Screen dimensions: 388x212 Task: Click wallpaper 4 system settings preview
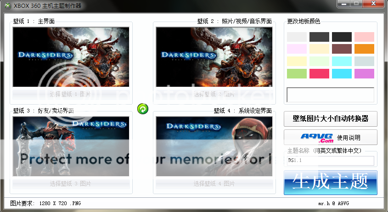click(214, 146)
